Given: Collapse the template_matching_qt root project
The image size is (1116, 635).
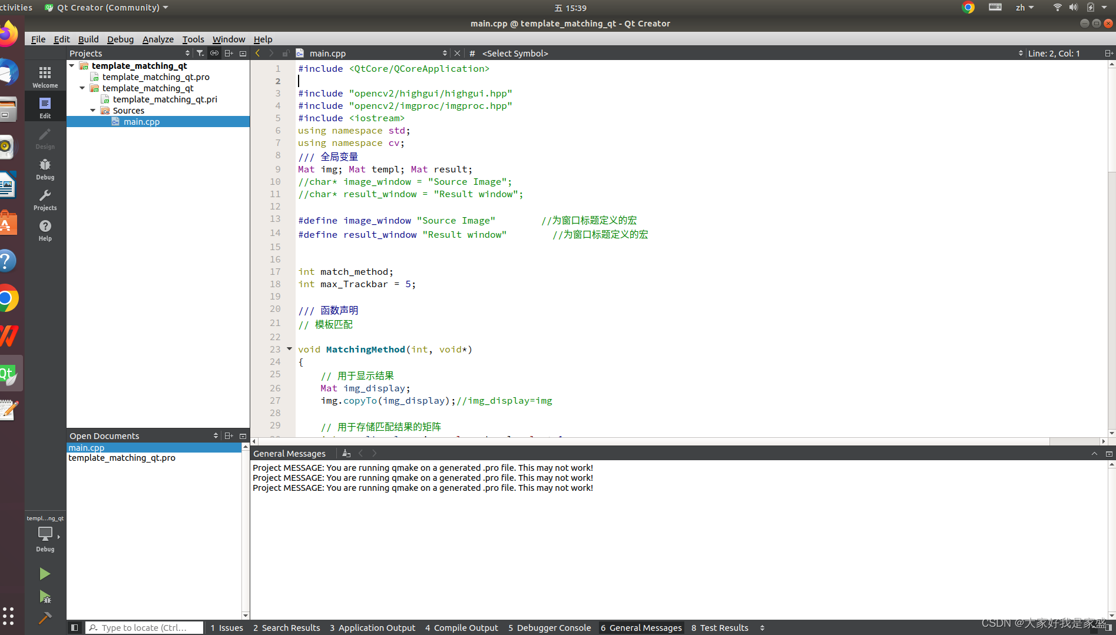Looking at the screenshot, I should (x=72, y=65).
